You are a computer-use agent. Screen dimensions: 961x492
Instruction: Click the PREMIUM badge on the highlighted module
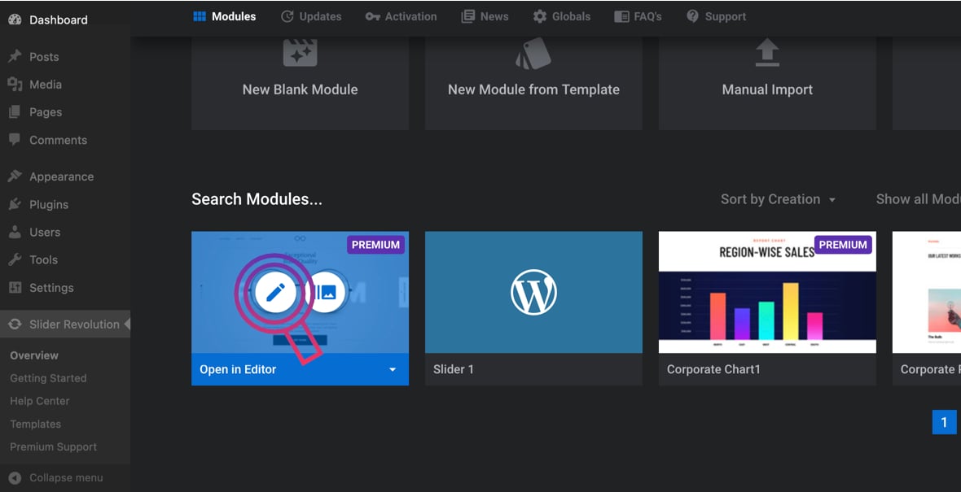(375, 245)
